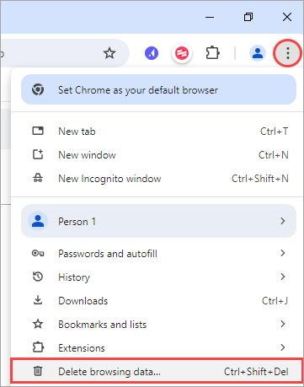Click the clock icon beside History
Viewport: 304px width, 387px height.
38,277
